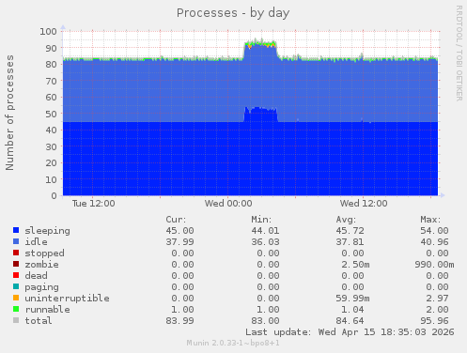
Task: Click the 'Tue 12:00' x-axis label
Action: coord(93,204)
